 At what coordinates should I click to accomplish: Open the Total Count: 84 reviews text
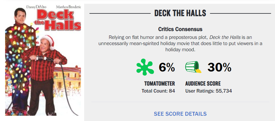point(158,91)
